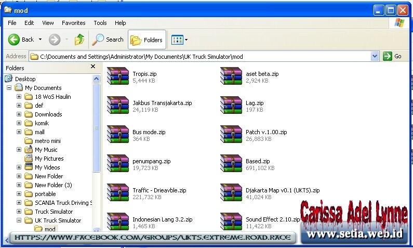Image resolution: width=413 pixels, height=248 pixels.
Task: Expand the def folder node
Action: (x=19, y=106)
